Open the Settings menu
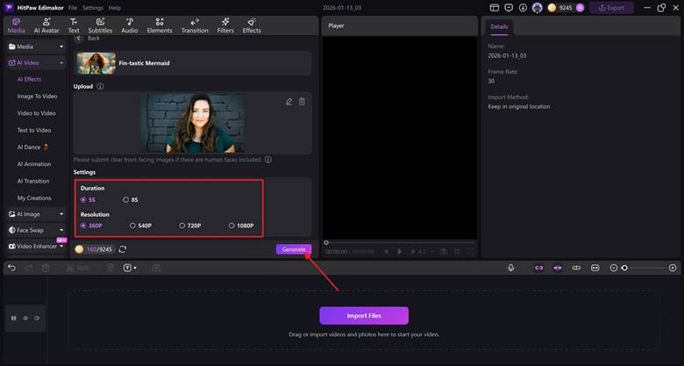684x366 pixels. click(93, 8)
